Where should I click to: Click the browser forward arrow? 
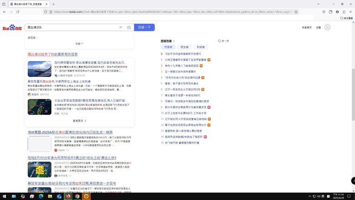(11, 12)
